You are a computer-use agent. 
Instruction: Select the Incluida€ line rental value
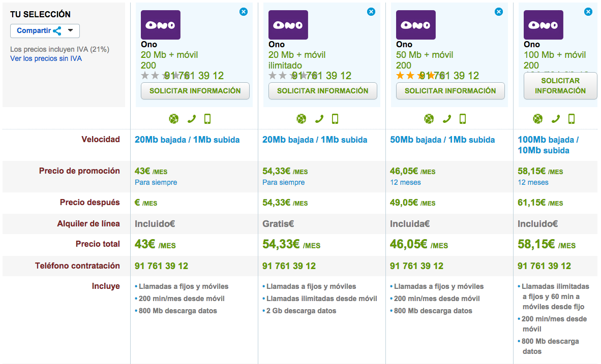point(410,224)
